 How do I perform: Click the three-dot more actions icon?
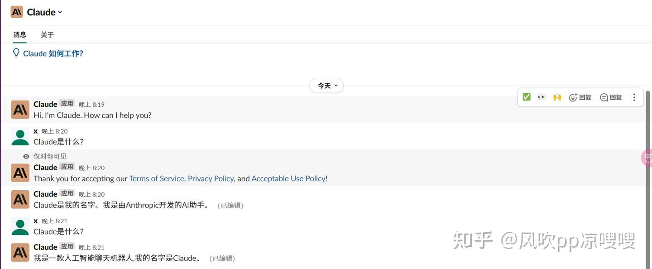634,97
